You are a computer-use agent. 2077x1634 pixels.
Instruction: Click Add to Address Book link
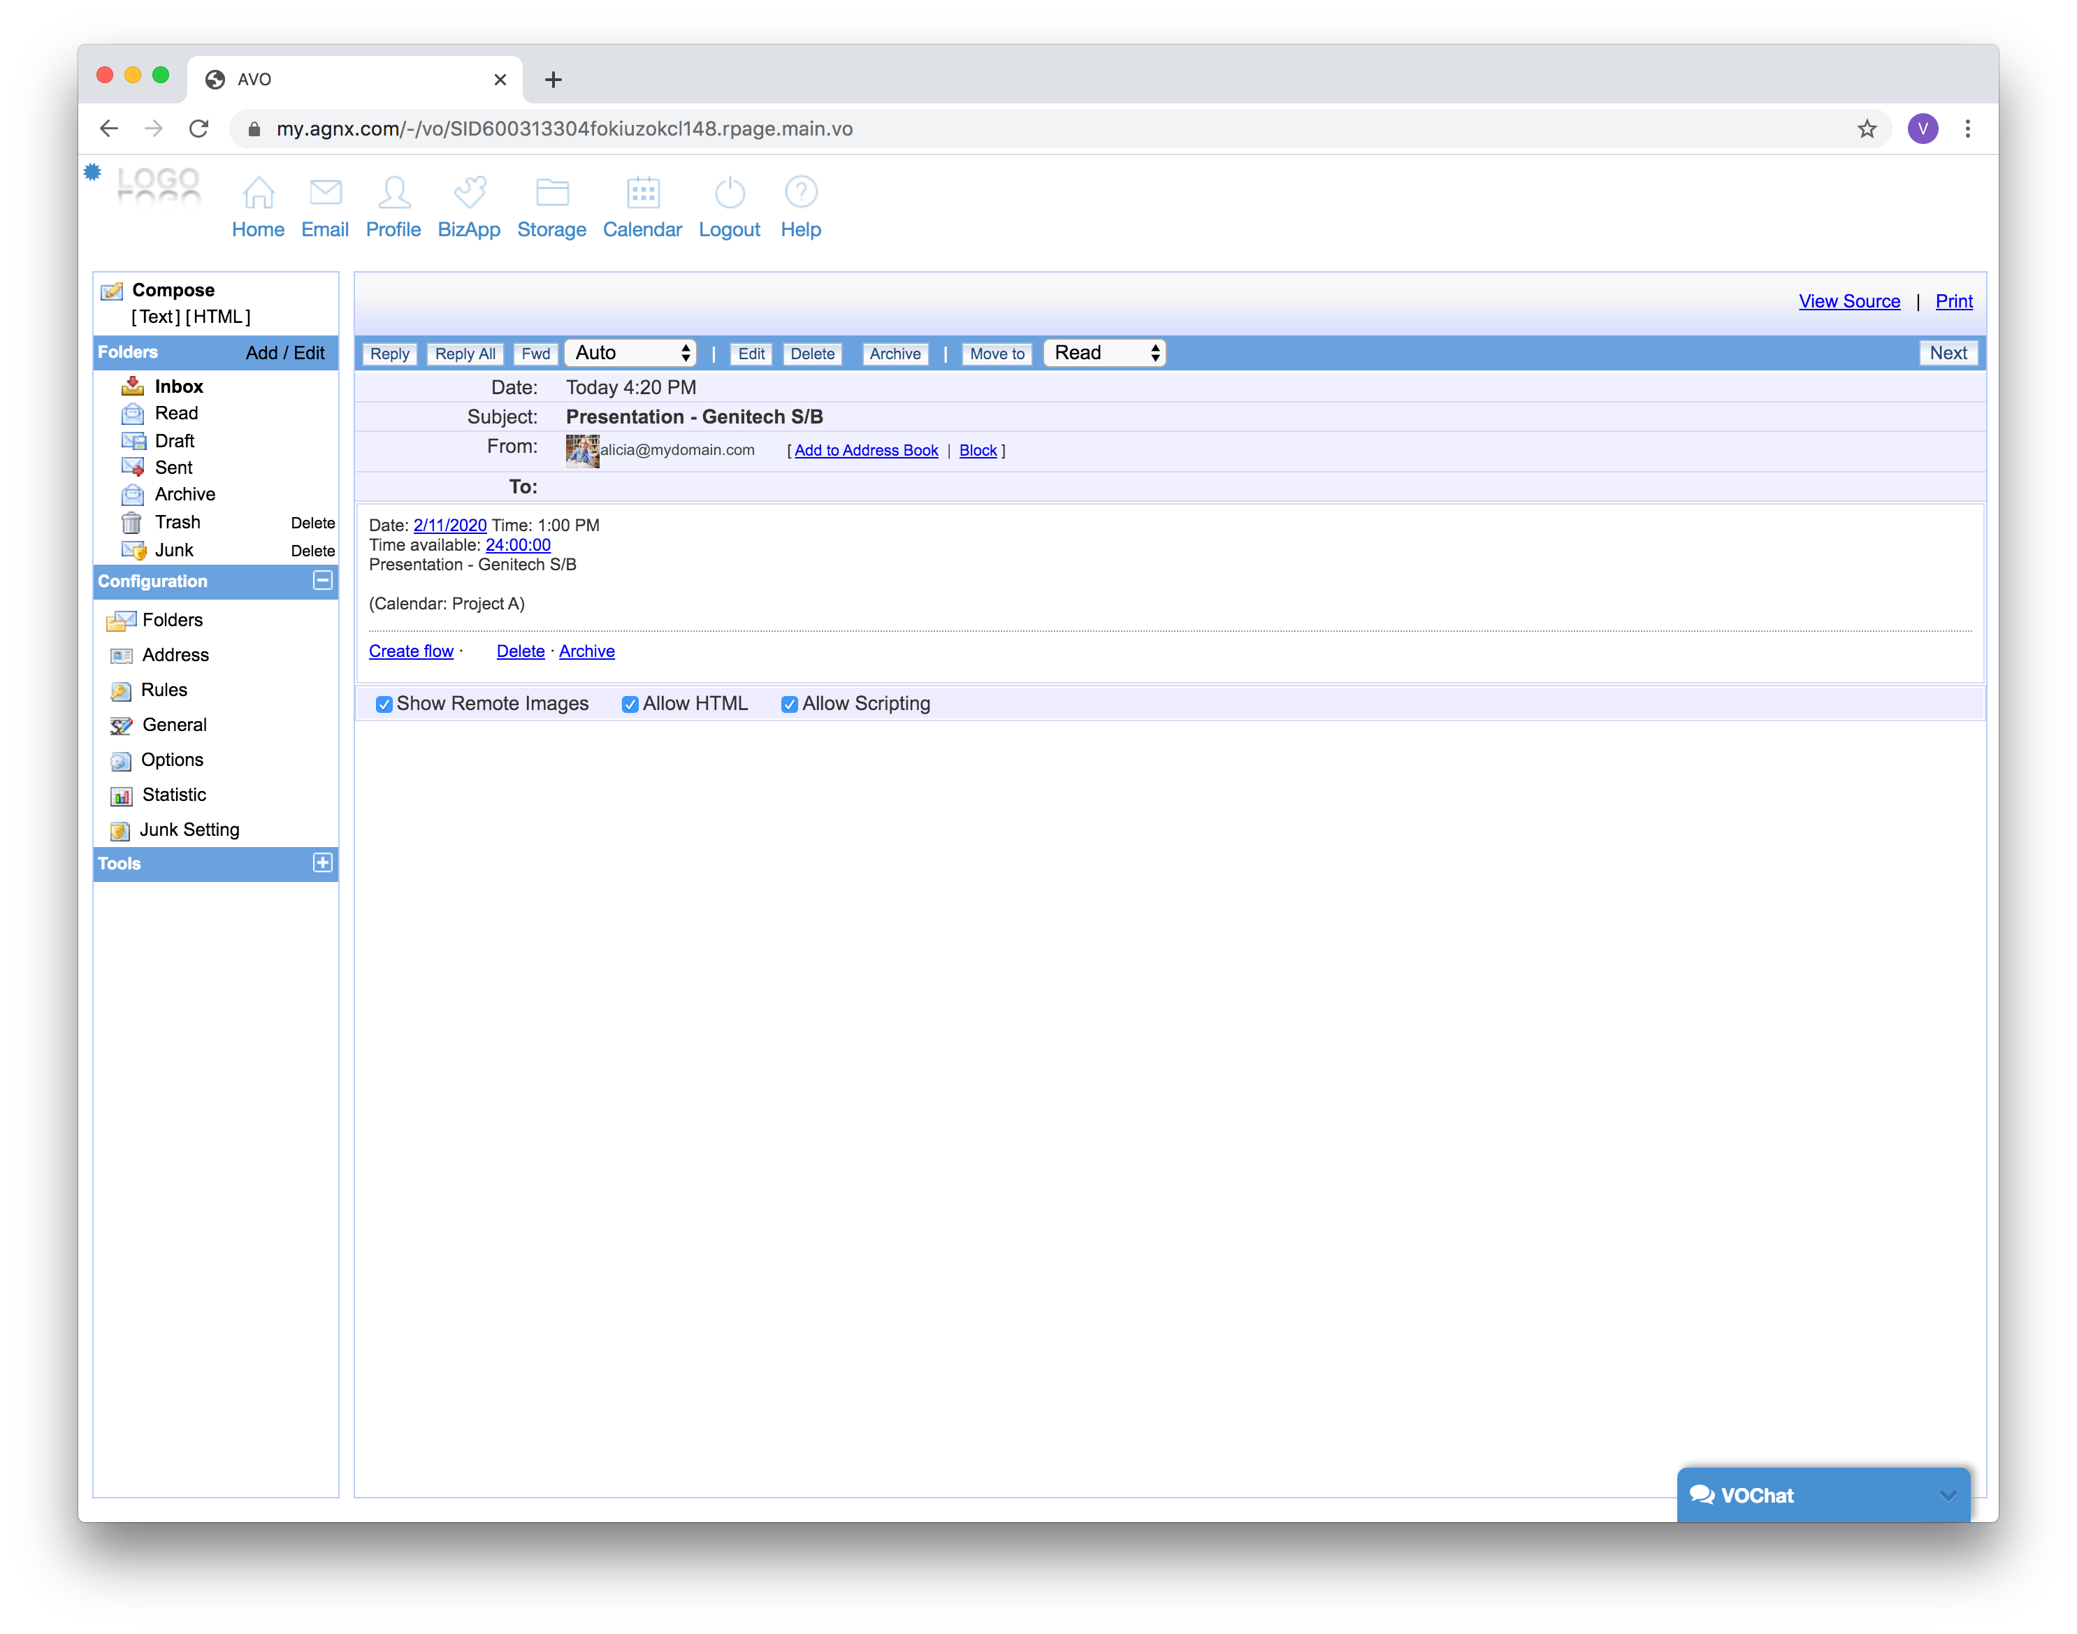(866, 451)
